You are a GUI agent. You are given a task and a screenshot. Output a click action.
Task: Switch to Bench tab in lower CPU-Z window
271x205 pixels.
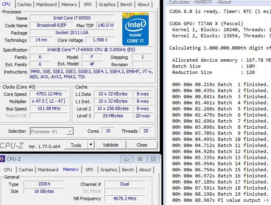coord(128,170)
